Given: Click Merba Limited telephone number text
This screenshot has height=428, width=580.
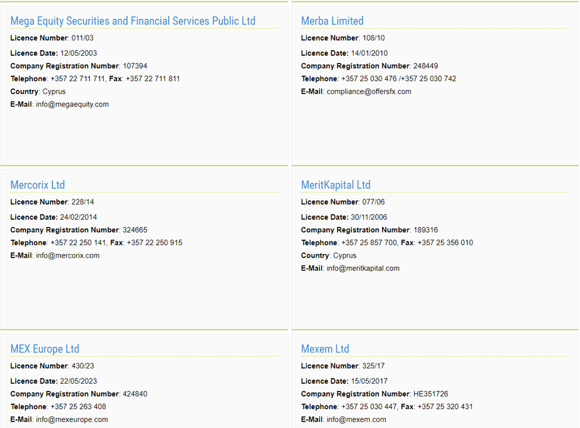Looking at the screenshot, I should click(399, 78).
